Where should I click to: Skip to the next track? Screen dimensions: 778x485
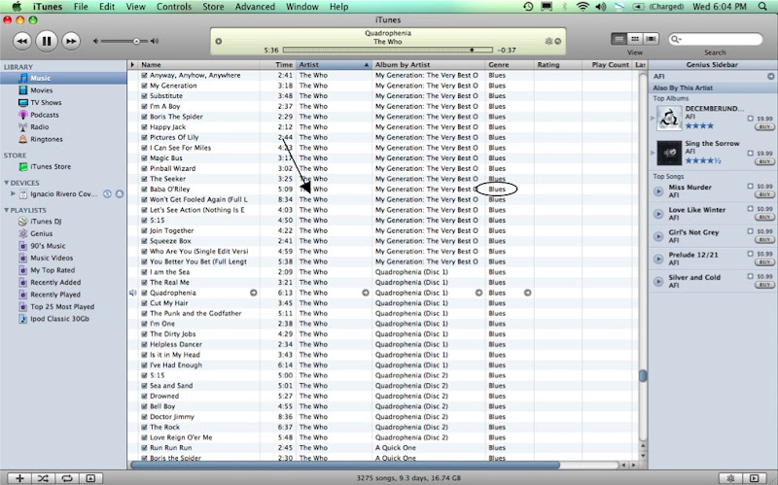(71, 41)
